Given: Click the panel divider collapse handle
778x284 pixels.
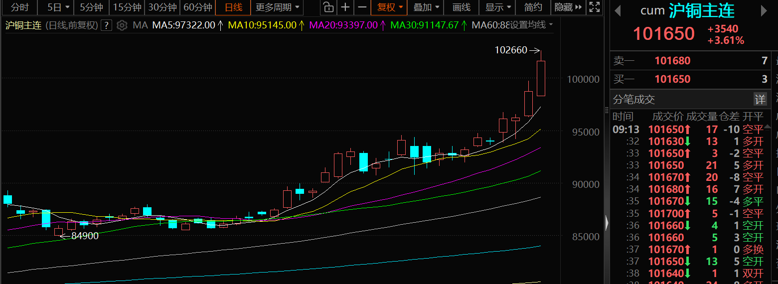Looking at the screenshot, I should click(607, 222).
